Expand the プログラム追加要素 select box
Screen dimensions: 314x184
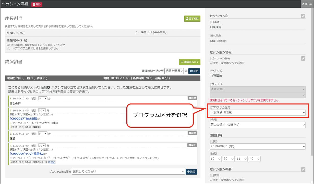[128, 172]
